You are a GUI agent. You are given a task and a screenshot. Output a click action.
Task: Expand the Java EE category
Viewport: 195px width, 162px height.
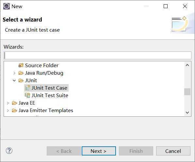click(x=8, y=103)
